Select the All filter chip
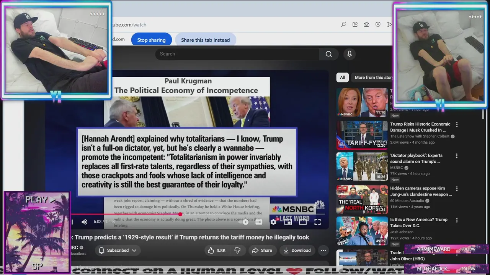490x275 pixels. click(x=342, y=77)
